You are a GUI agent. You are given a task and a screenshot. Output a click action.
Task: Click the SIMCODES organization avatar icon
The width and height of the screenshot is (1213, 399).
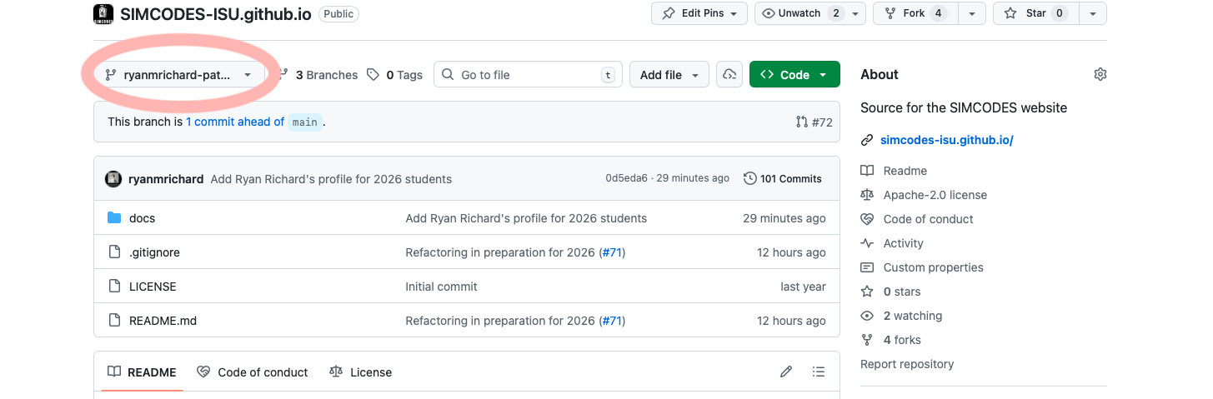[x=103, y=13]
